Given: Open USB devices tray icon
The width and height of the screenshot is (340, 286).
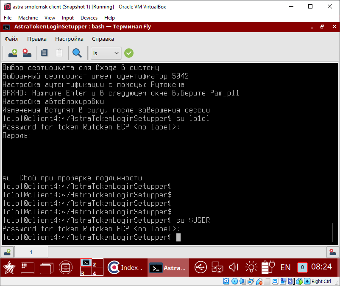Looking at the screenshot, I should (x=201, y=267).
